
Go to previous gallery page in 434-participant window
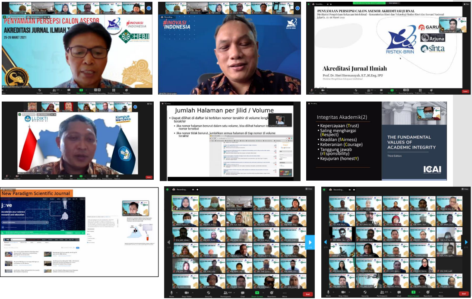click(168, 242)
